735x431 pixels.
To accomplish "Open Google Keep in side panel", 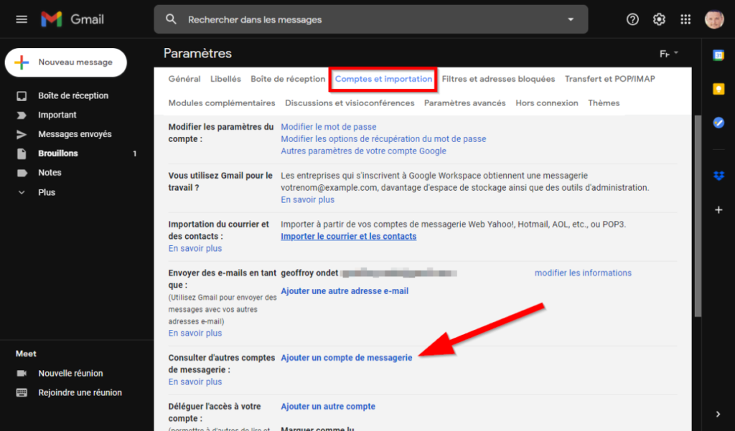I will pyautogui.click(x=718, y=89).
